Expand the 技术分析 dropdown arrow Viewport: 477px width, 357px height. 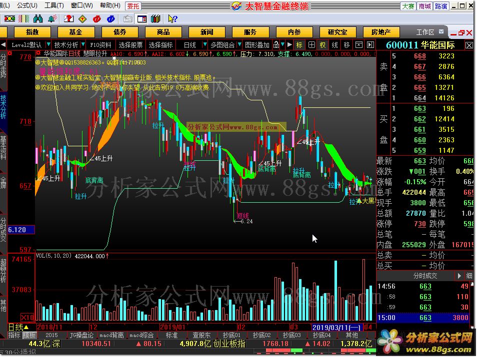click(83, 44)
